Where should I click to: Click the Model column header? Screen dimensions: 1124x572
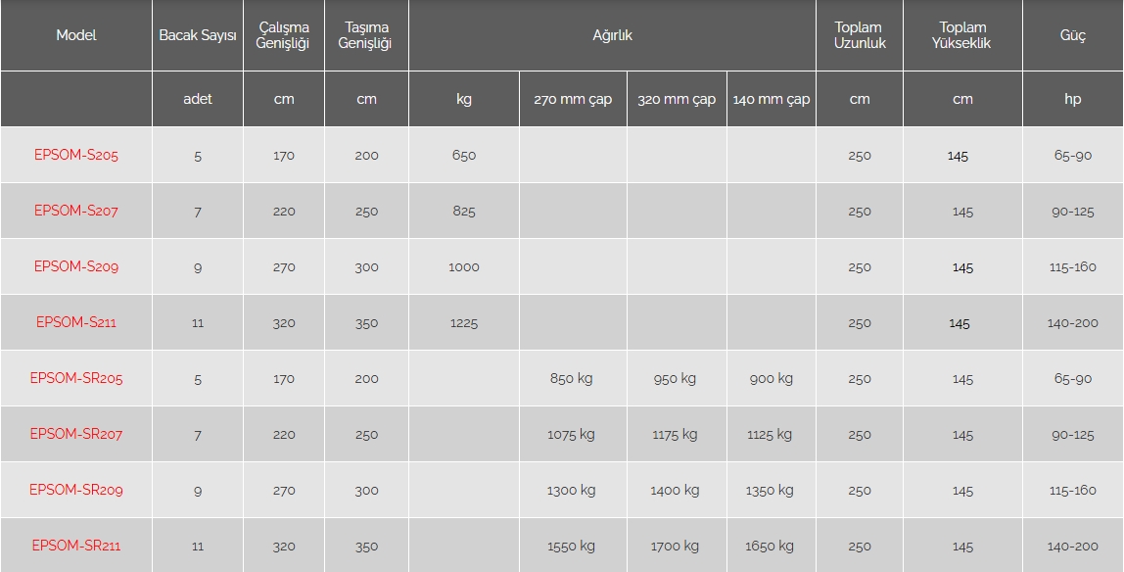pyautogui.click(x=75, y=35)
